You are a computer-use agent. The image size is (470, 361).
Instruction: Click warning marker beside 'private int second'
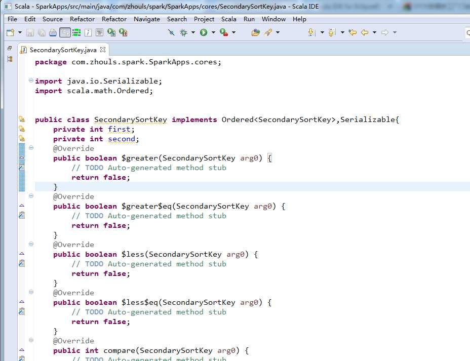click(x=22, y=138)
